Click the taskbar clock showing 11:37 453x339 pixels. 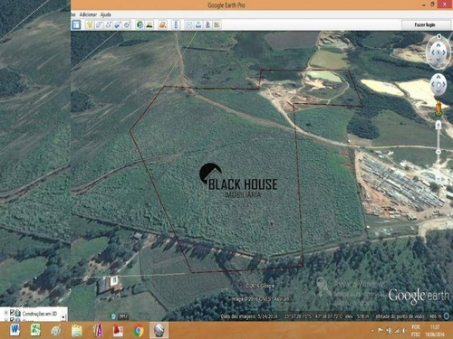(435, 327)
